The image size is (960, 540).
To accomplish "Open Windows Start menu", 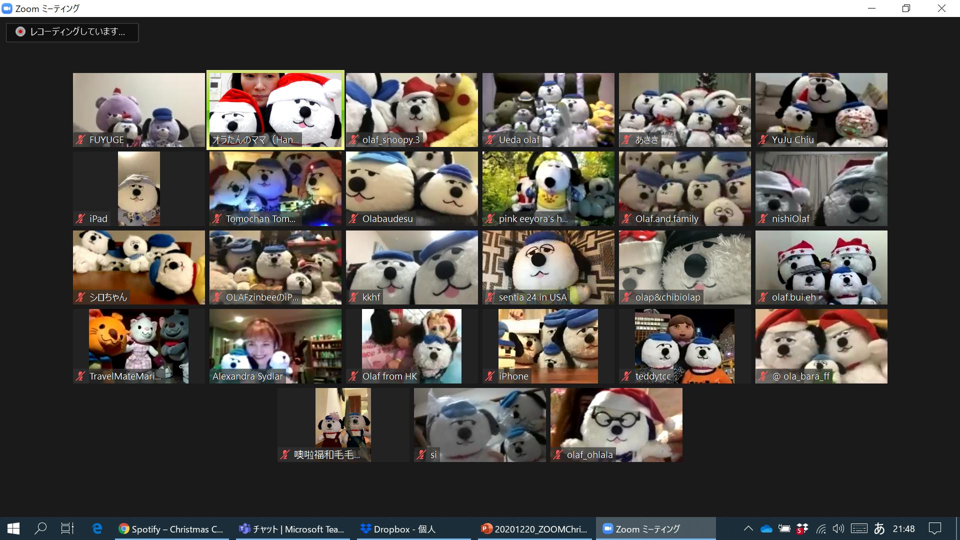I will click(x=13, y=528).
